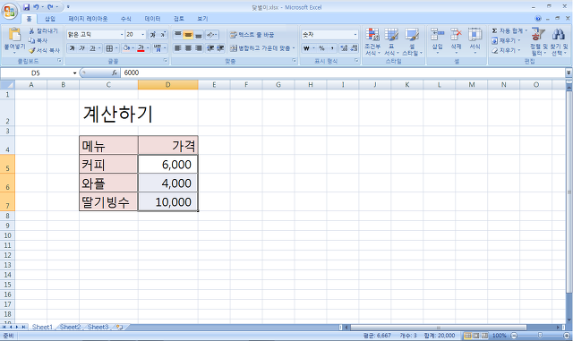The image size is (573, 341).
Task: Merge and center cells 병합하고 가운데 맞춤
Action: 261,48
